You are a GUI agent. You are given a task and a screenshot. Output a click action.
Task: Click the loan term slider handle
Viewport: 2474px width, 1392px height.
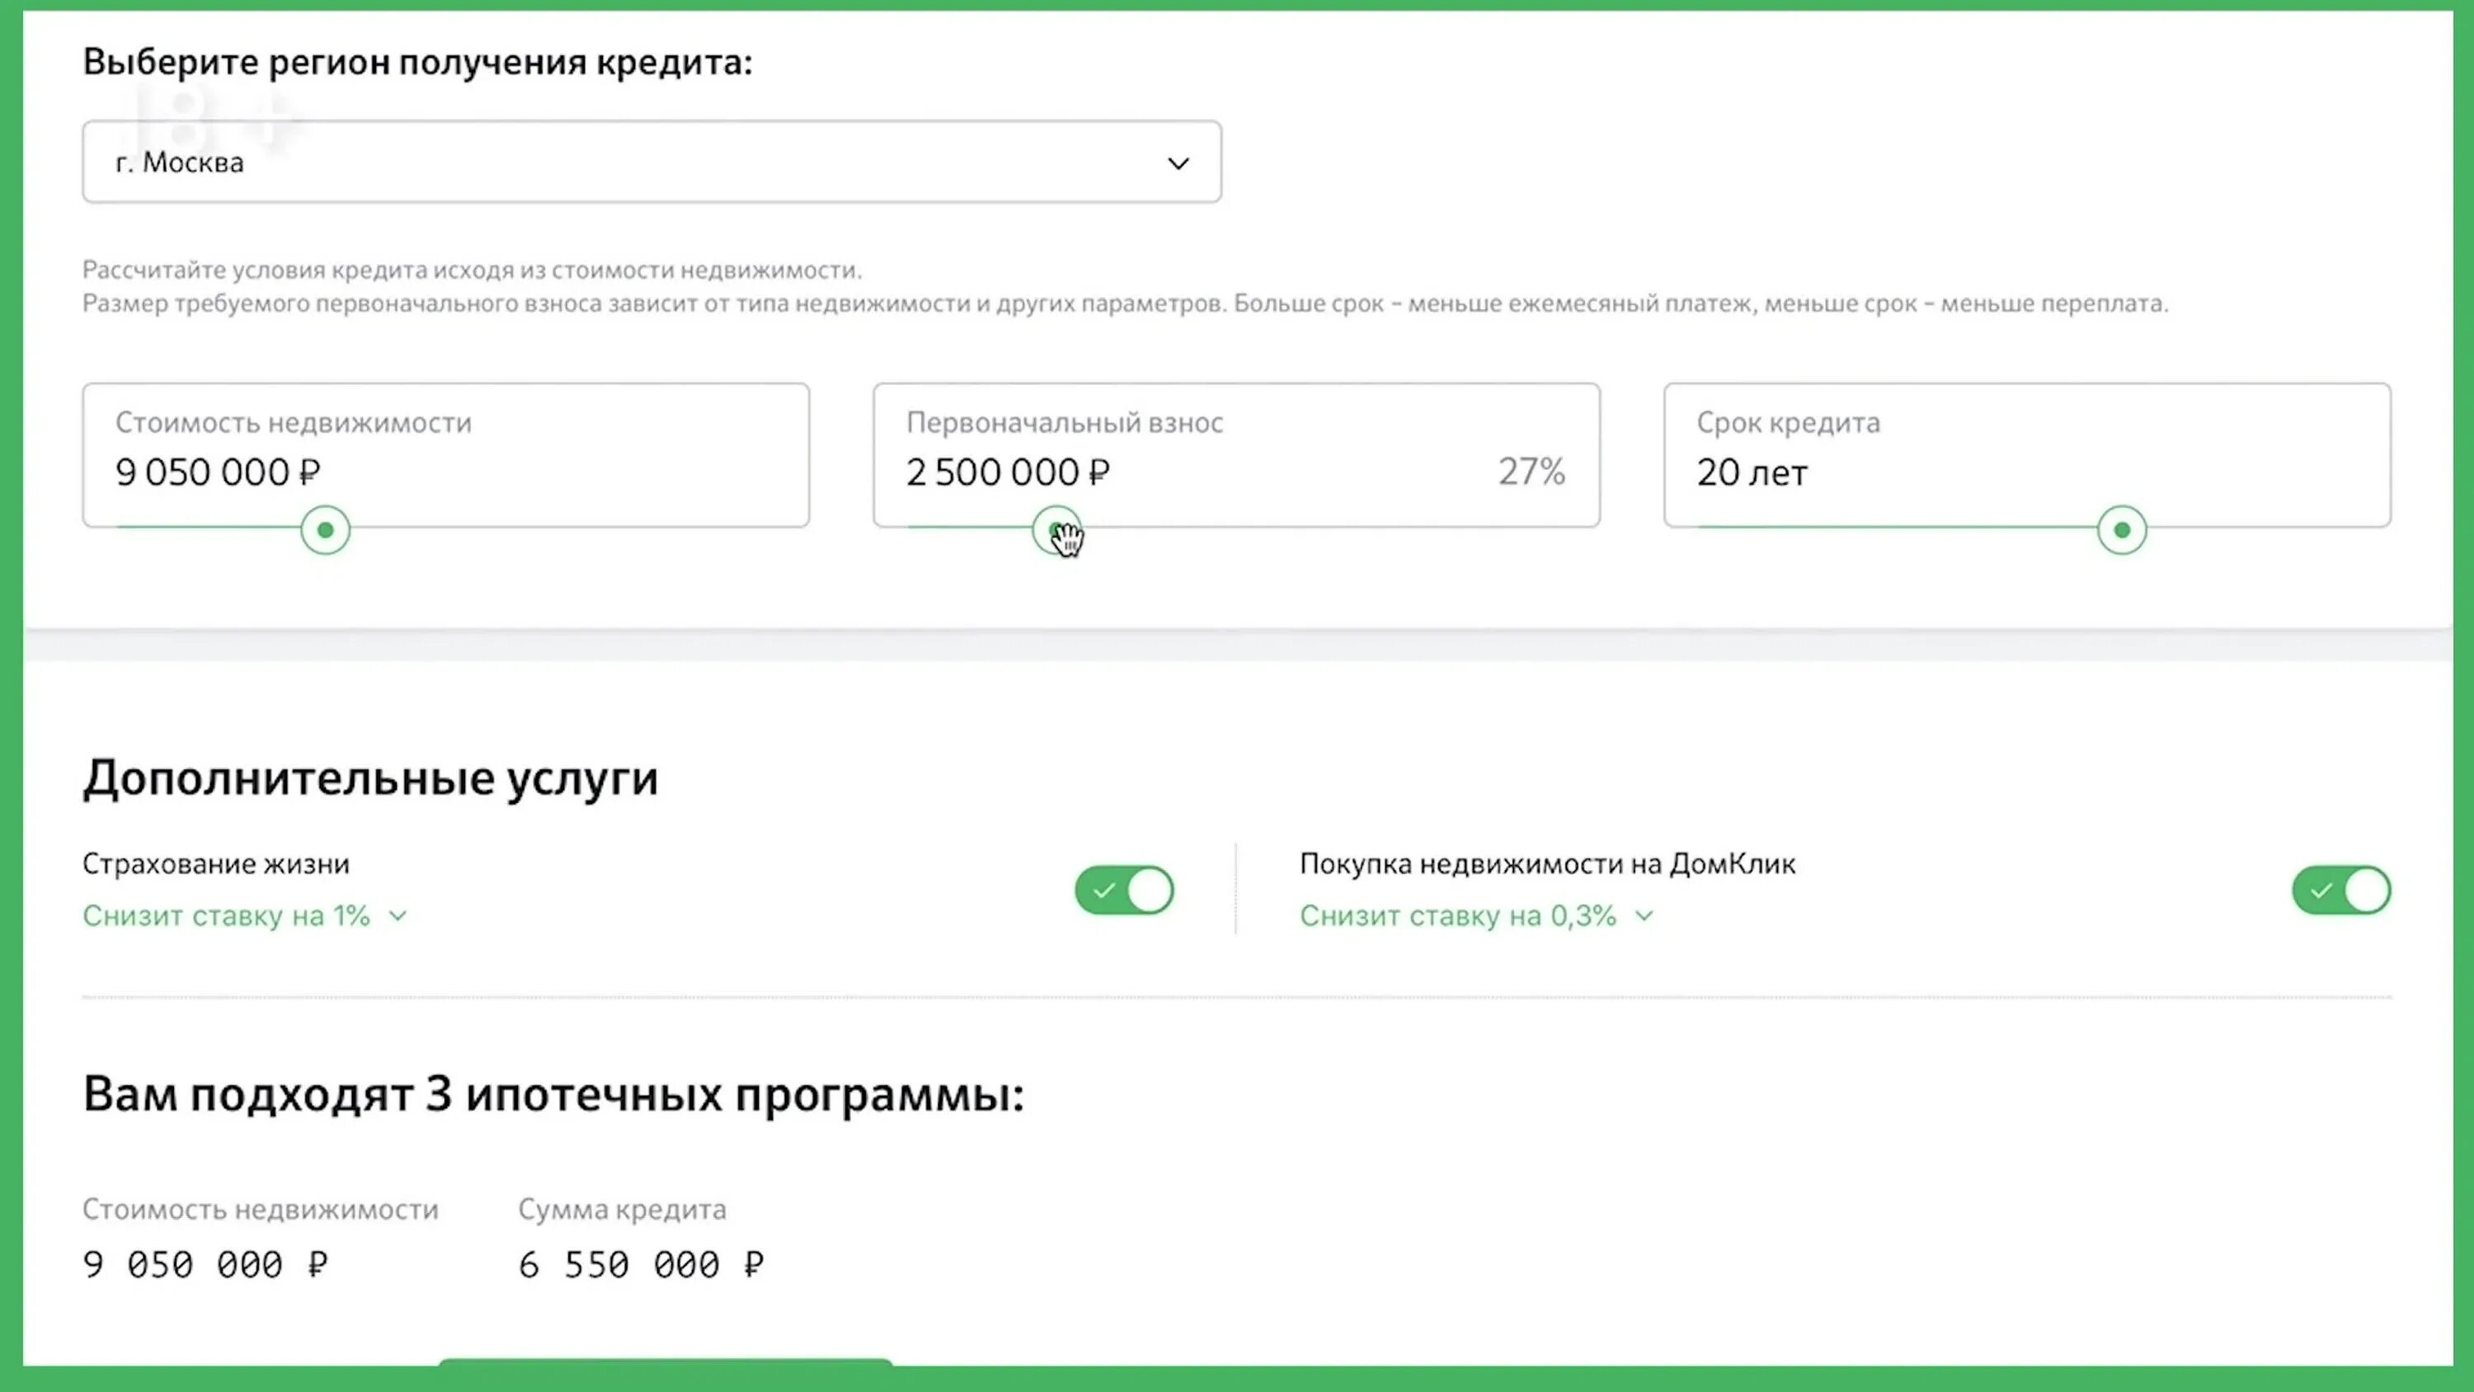(2122, 530)
